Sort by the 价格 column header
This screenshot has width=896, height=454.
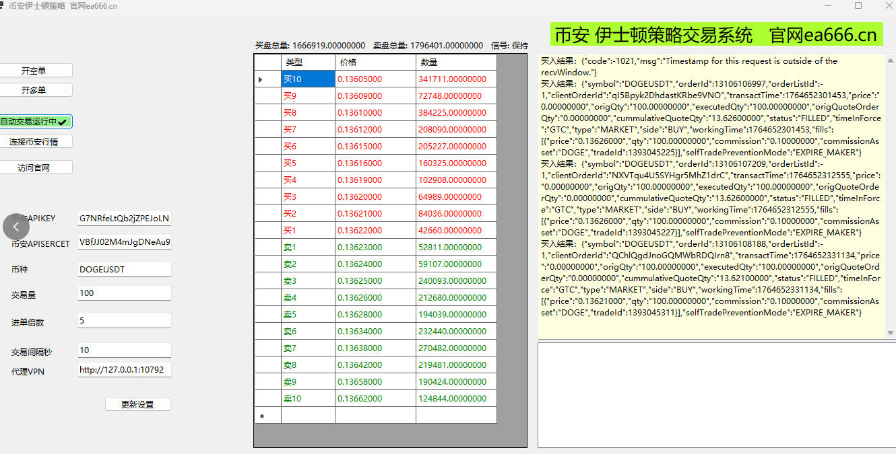coord(375,62)
